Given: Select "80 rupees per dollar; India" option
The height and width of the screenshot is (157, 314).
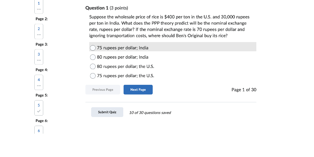Looking at the screenshot, I should coord(93,57).
